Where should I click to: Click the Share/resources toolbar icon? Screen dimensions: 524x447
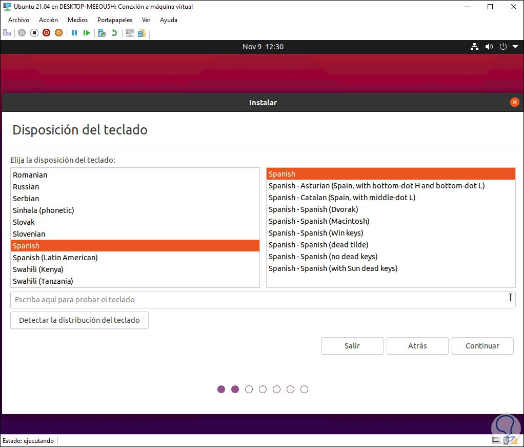[142, 33]
